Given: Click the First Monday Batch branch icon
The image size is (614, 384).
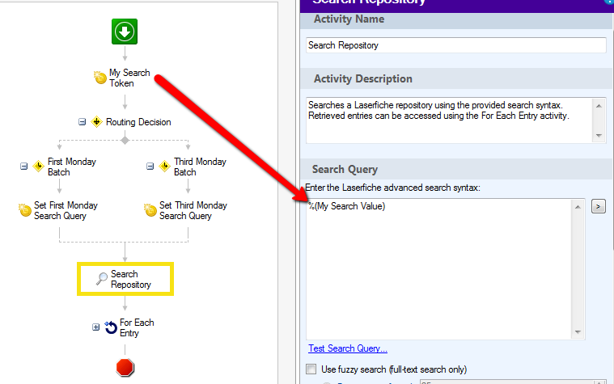Looking at the screenshot, I should [x=38, y=167].
